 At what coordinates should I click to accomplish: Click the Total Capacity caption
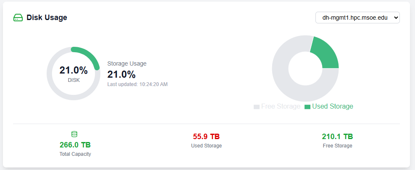pyautogui.click(x=75, y=154)
